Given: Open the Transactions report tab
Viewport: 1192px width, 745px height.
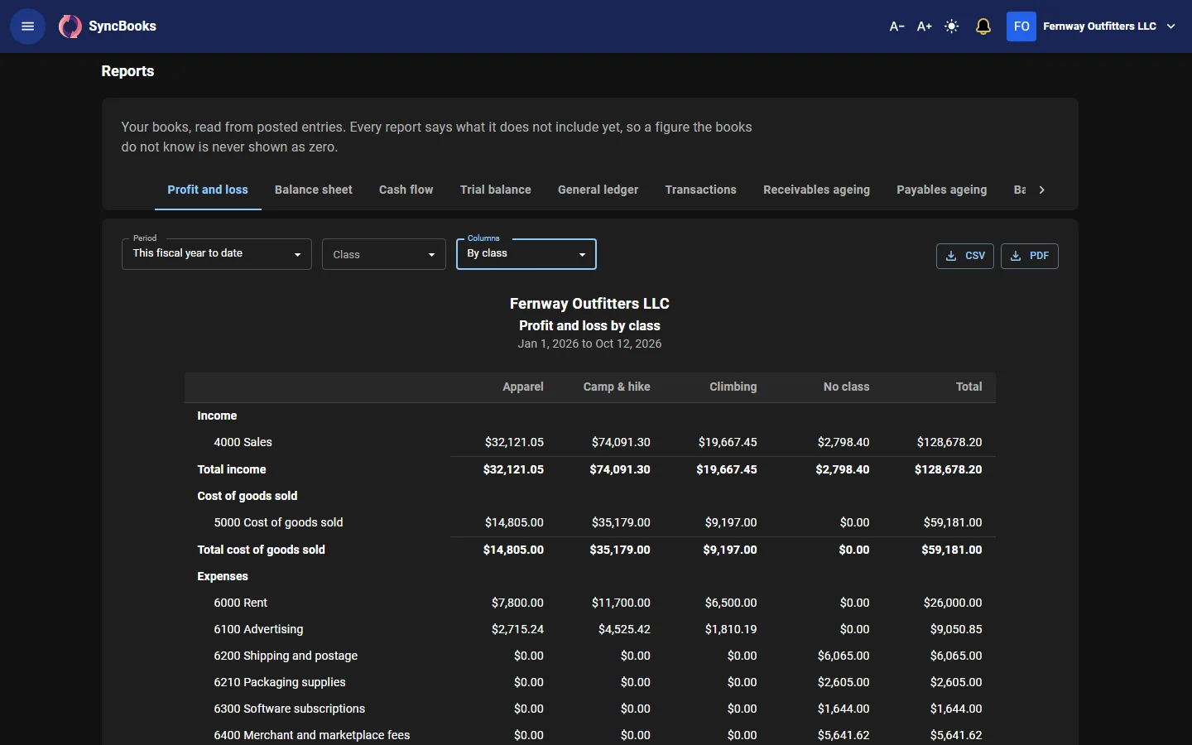Looking at the screenshot, I should click(701, 190).
